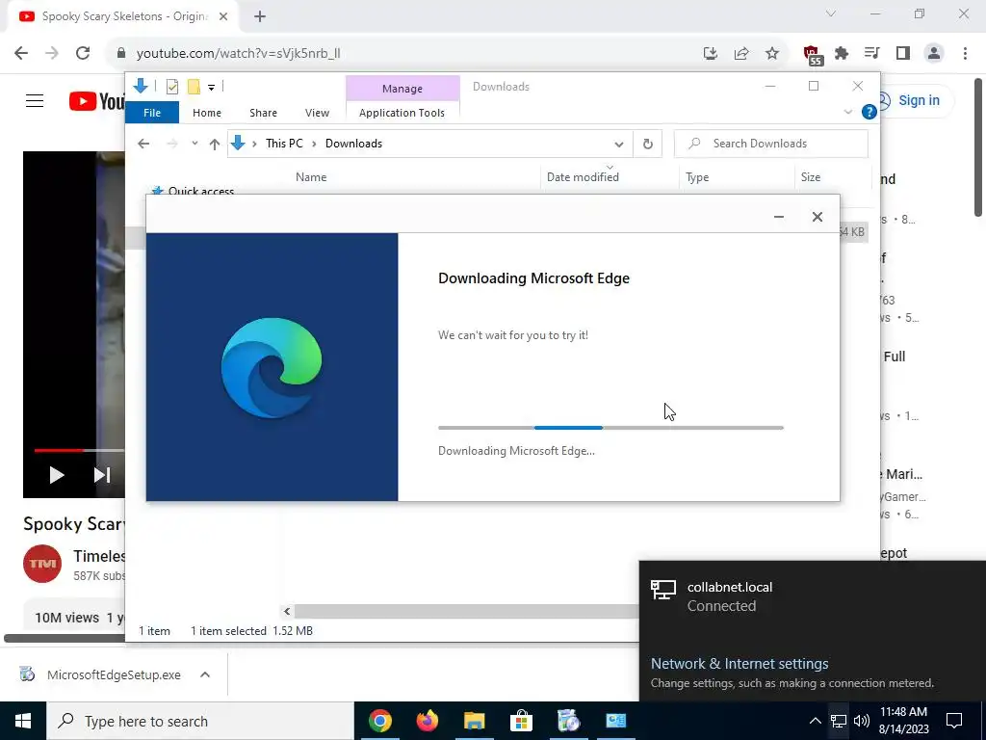Open Chrome three-dot menu

[965, 54]
